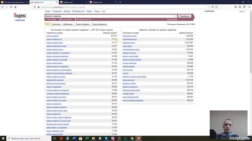Select the 'По регионам' radio option

click(60, 20)
